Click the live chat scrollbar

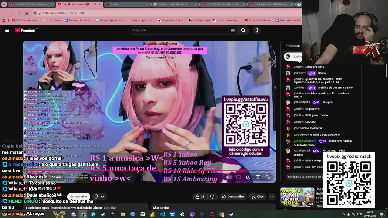pyautogui.click(x=386, y=71)
